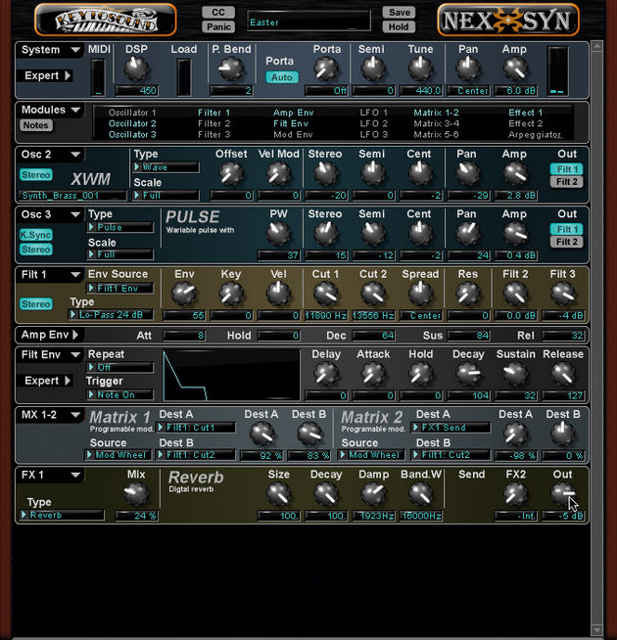Open Filt Env Trigger Note On dropdown
Viewport: 617px width, 640px height.
[x=120, y=394]
